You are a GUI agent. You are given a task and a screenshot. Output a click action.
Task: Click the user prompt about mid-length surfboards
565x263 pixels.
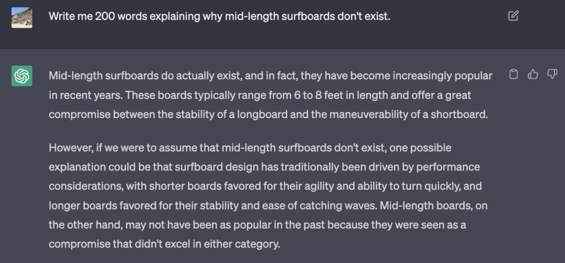pyautogui.click(x=220, y=16)
